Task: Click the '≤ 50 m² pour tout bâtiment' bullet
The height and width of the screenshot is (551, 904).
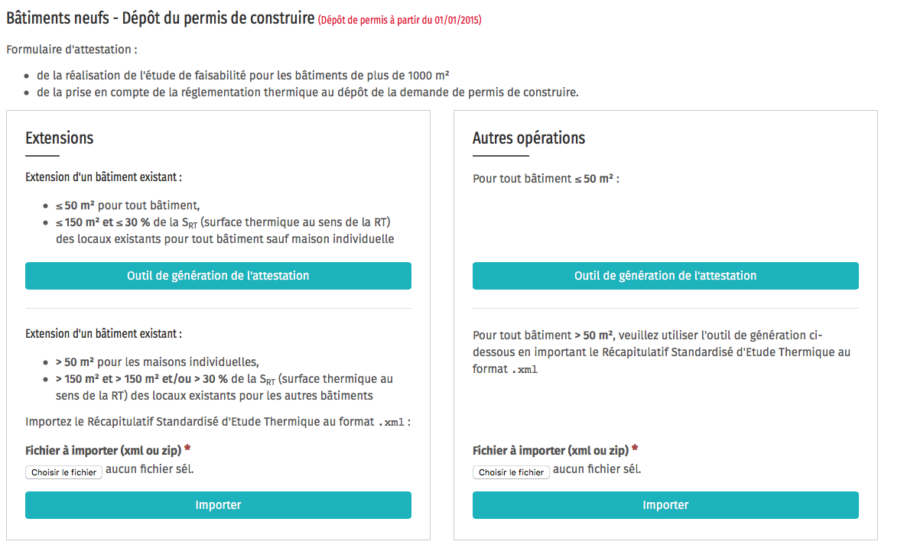Action: tap(127, 205)
